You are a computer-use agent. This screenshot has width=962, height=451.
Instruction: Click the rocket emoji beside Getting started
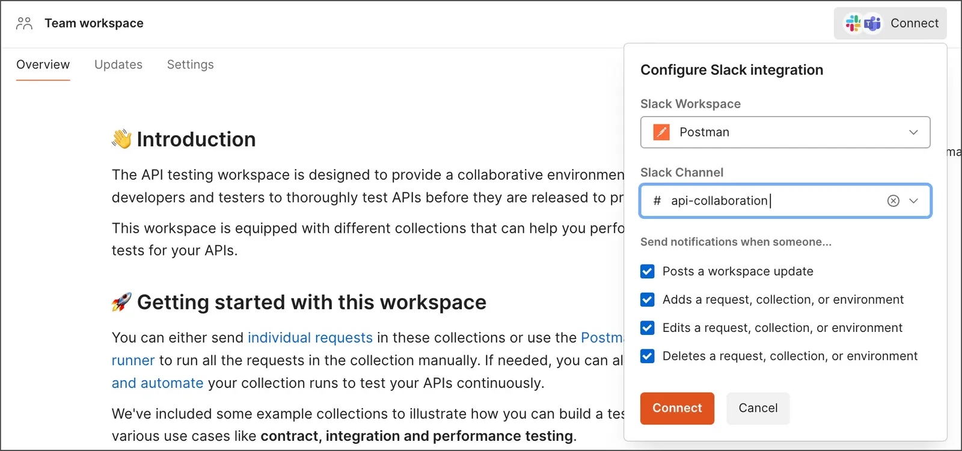coord(121,302)
